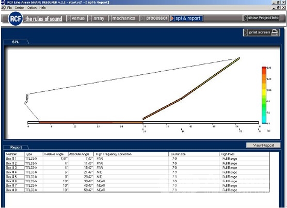Click the 7,47° relative angle cell

coord(56,158)
